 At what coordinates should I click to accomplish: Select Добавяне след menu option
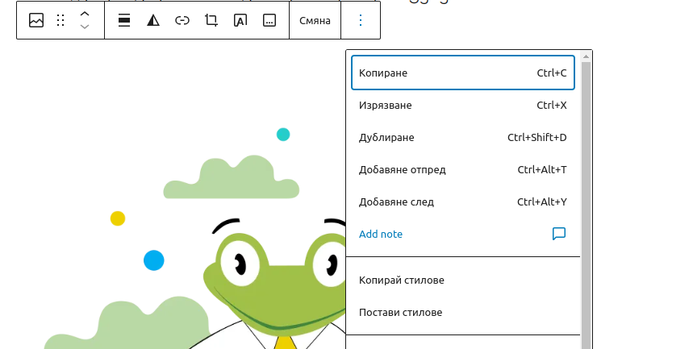click(x=462, y=202)
